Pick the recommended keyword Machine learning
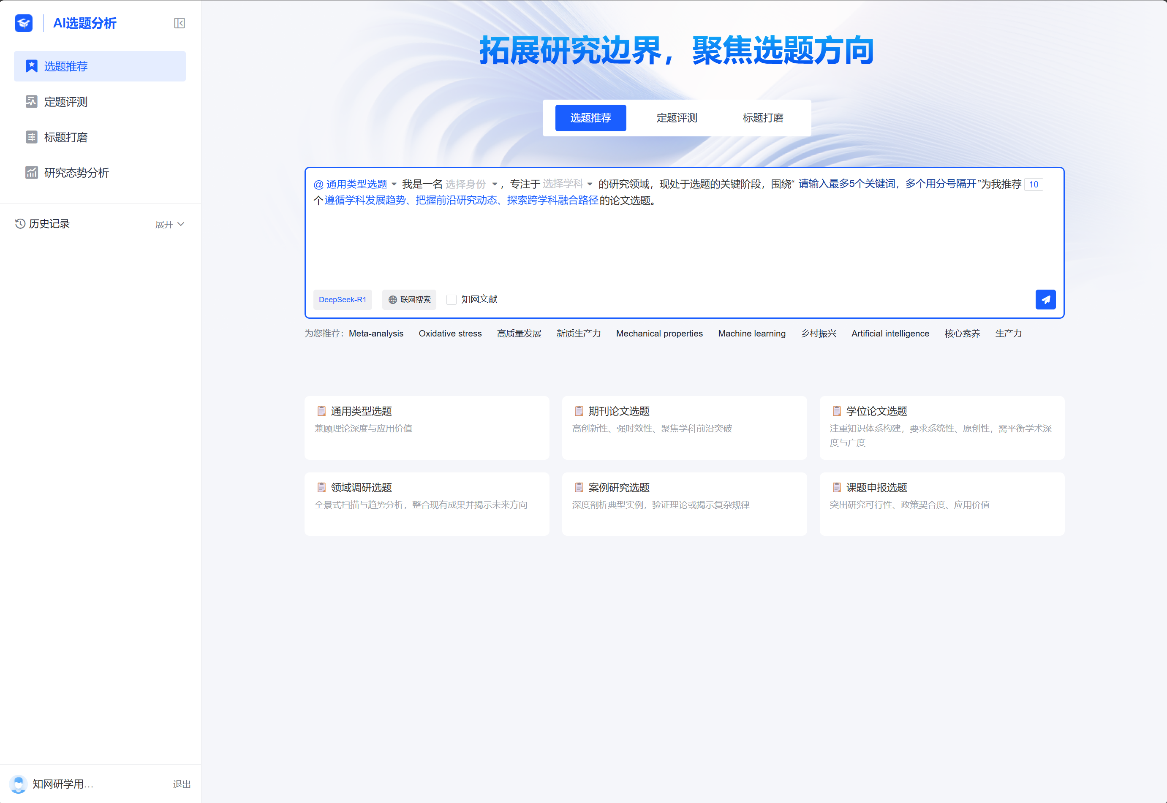This screenshot has width=1167, height=803. pyautogui.click(x=751, y=333)
